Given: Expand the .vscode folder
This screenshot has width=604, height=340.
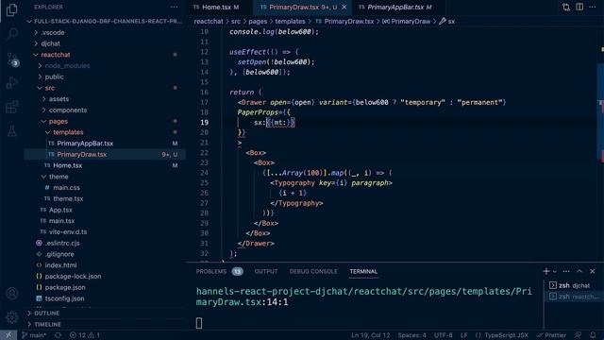Looking at the screenshot, I should pyautogui.click(x=53, y=32).
